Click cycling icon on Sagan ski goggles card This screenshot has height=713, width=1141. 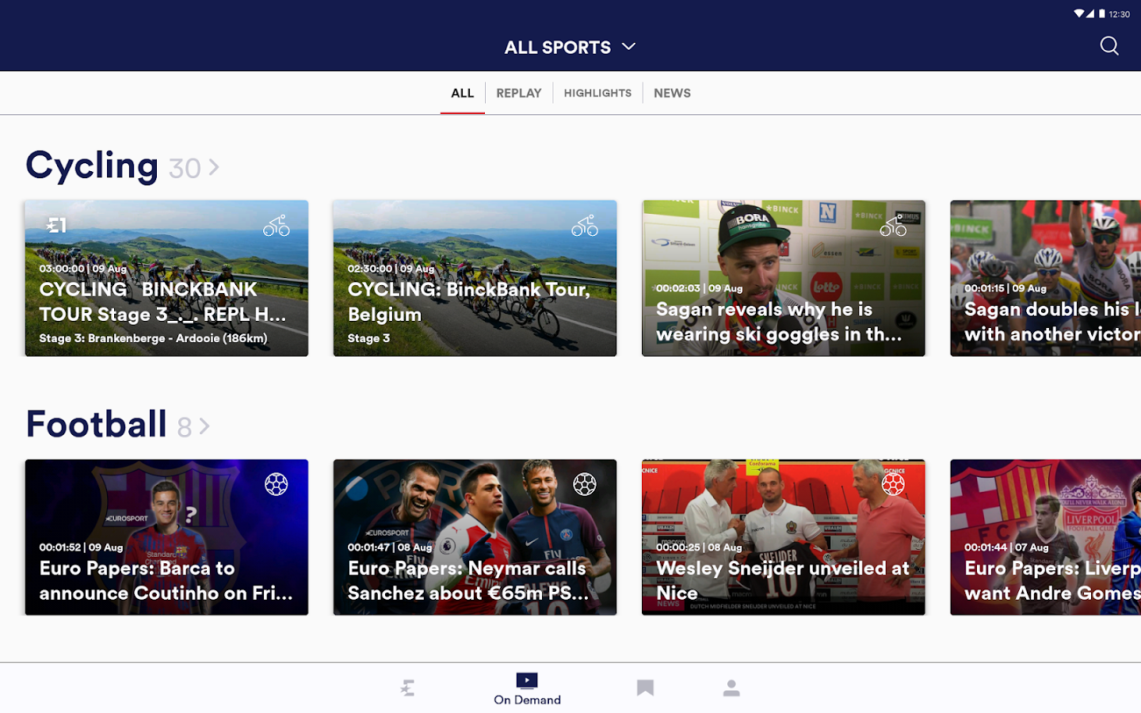point(893,226)
